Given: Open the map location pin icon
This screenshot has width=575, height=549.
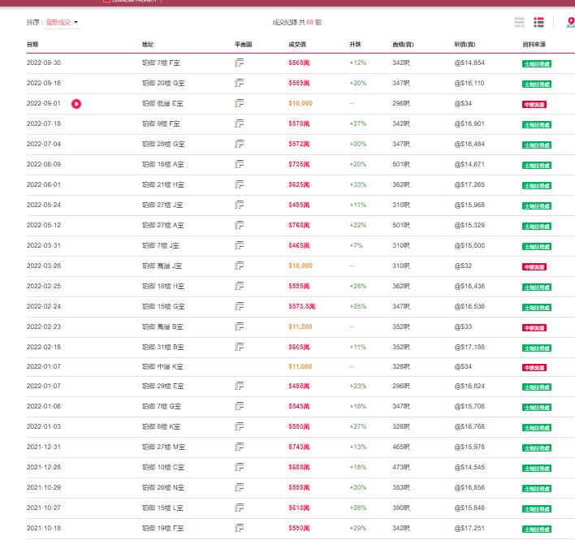Looking at the screenshot, I should tap(570, 22).
